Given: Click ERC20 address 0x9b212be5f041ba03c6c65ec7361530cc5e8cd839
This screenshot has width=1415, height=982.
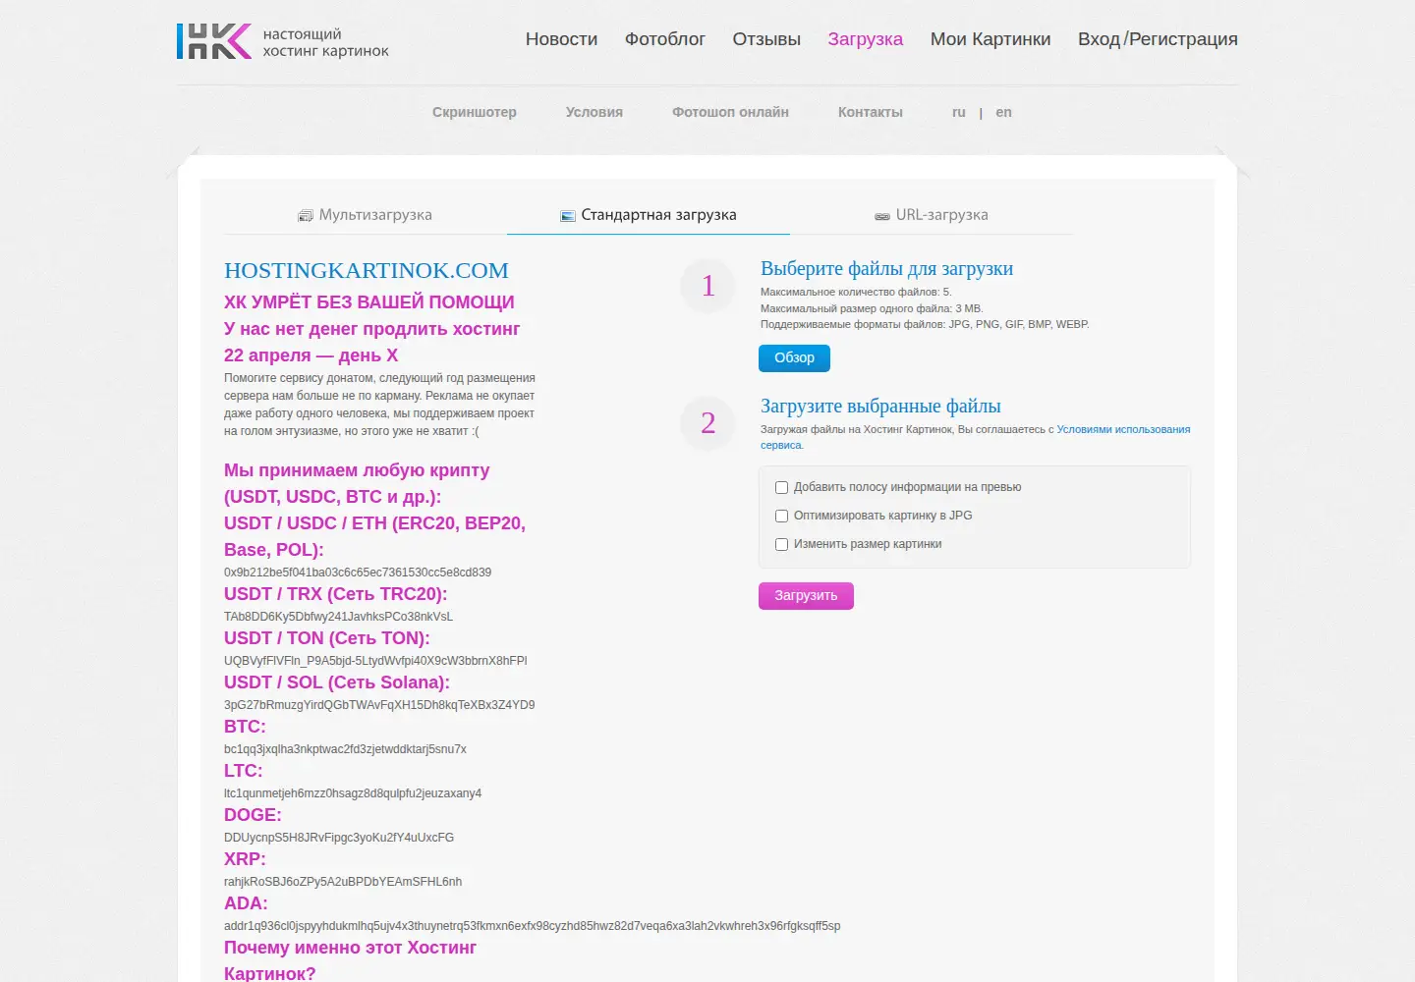Looking at the screenshot, I should [x=358, y=573].
